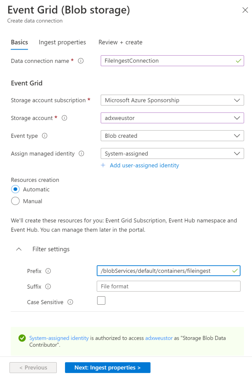This screenshot has height=376, width=252.
Task: Collapse the Filter settings section
Action: point(19,249)
